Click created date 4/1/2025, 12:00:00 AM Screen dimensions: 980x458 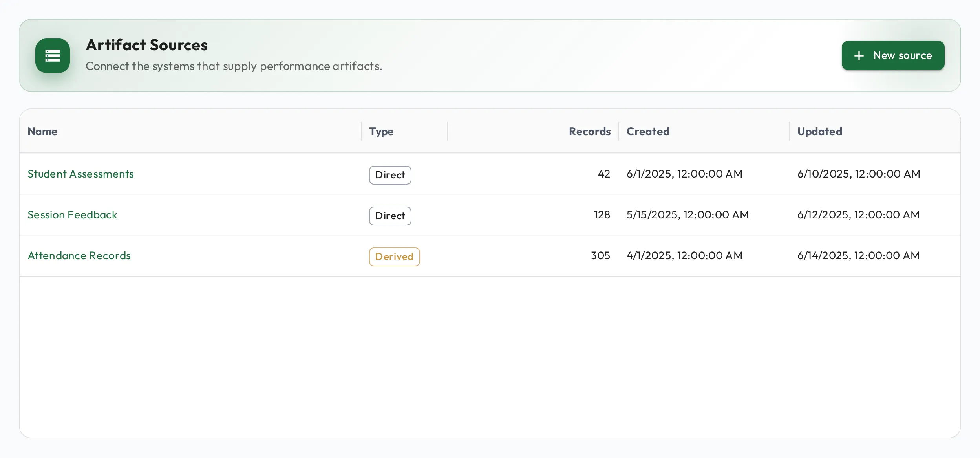[x=684, y=256]
